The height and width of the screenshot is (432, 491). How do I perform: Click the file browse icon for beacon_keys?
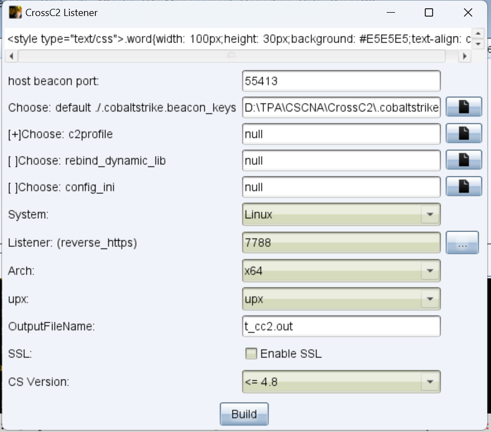[x=462, y=107]
